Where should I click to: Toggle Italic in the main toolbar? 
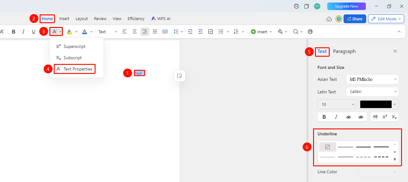coord(23,32)
